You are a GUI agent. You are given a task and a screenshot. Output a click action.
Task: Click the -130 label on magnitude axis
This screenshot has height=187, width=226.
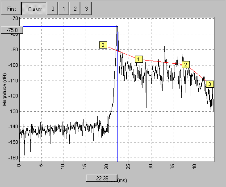[13, 111]
